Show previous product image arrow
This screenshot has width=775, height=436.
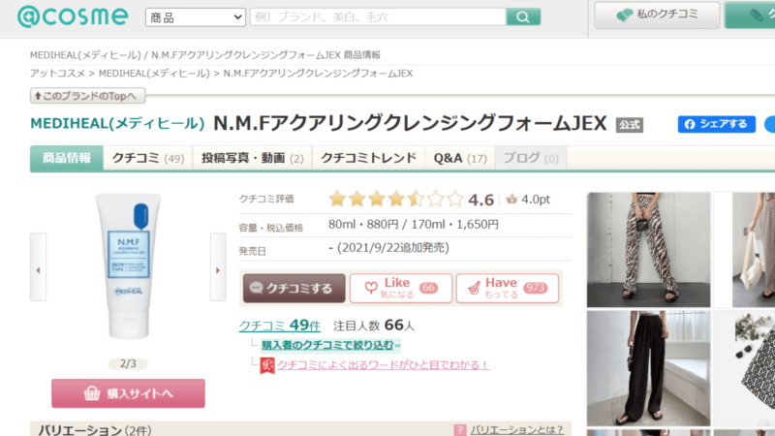point(38,267)
